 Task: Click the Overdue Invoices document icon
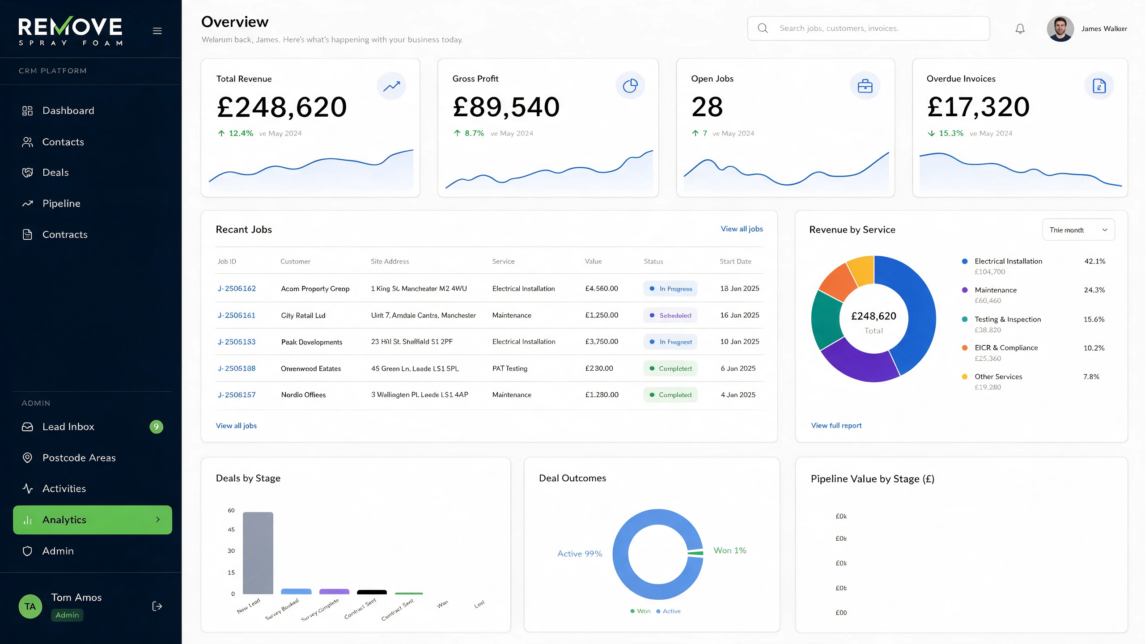[x=1099, y=85]
